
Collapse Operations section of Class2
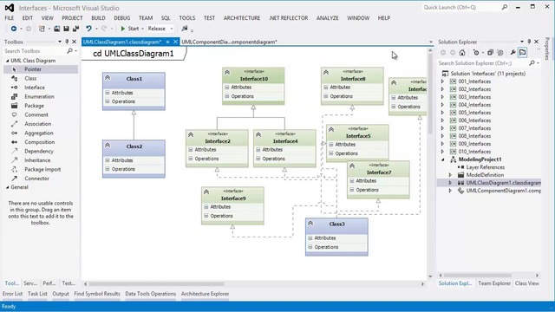(x=108, y=169)
